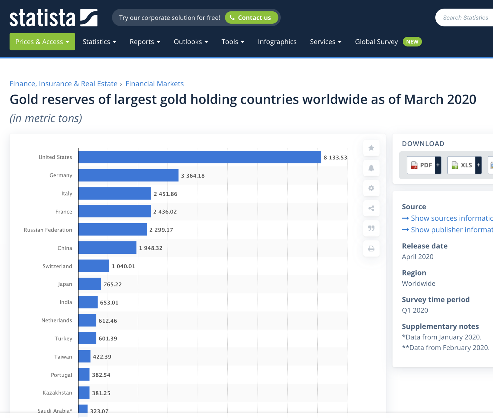Click the Germany bar in chart

click(128, 175)
